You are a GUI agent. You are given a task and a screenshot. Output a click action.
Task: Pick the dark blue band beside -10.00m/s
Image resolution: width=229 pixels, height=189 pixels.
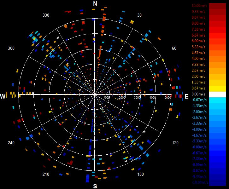point(217,183)
